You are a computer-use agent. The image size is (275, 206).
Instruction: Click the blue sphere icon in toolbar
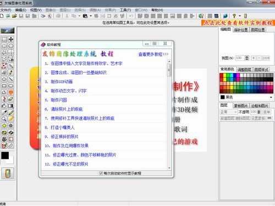pos(226,16)
